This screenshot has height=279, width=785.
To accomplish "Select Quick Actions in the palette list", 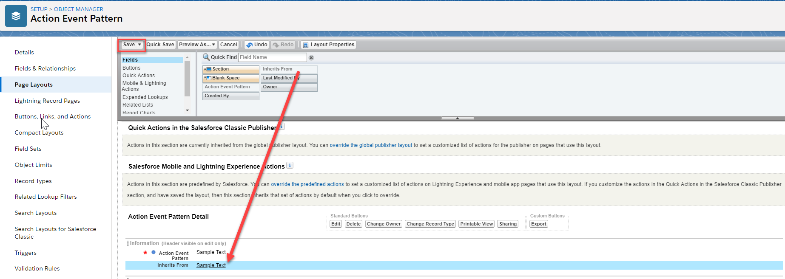I will tap(139, 76).
